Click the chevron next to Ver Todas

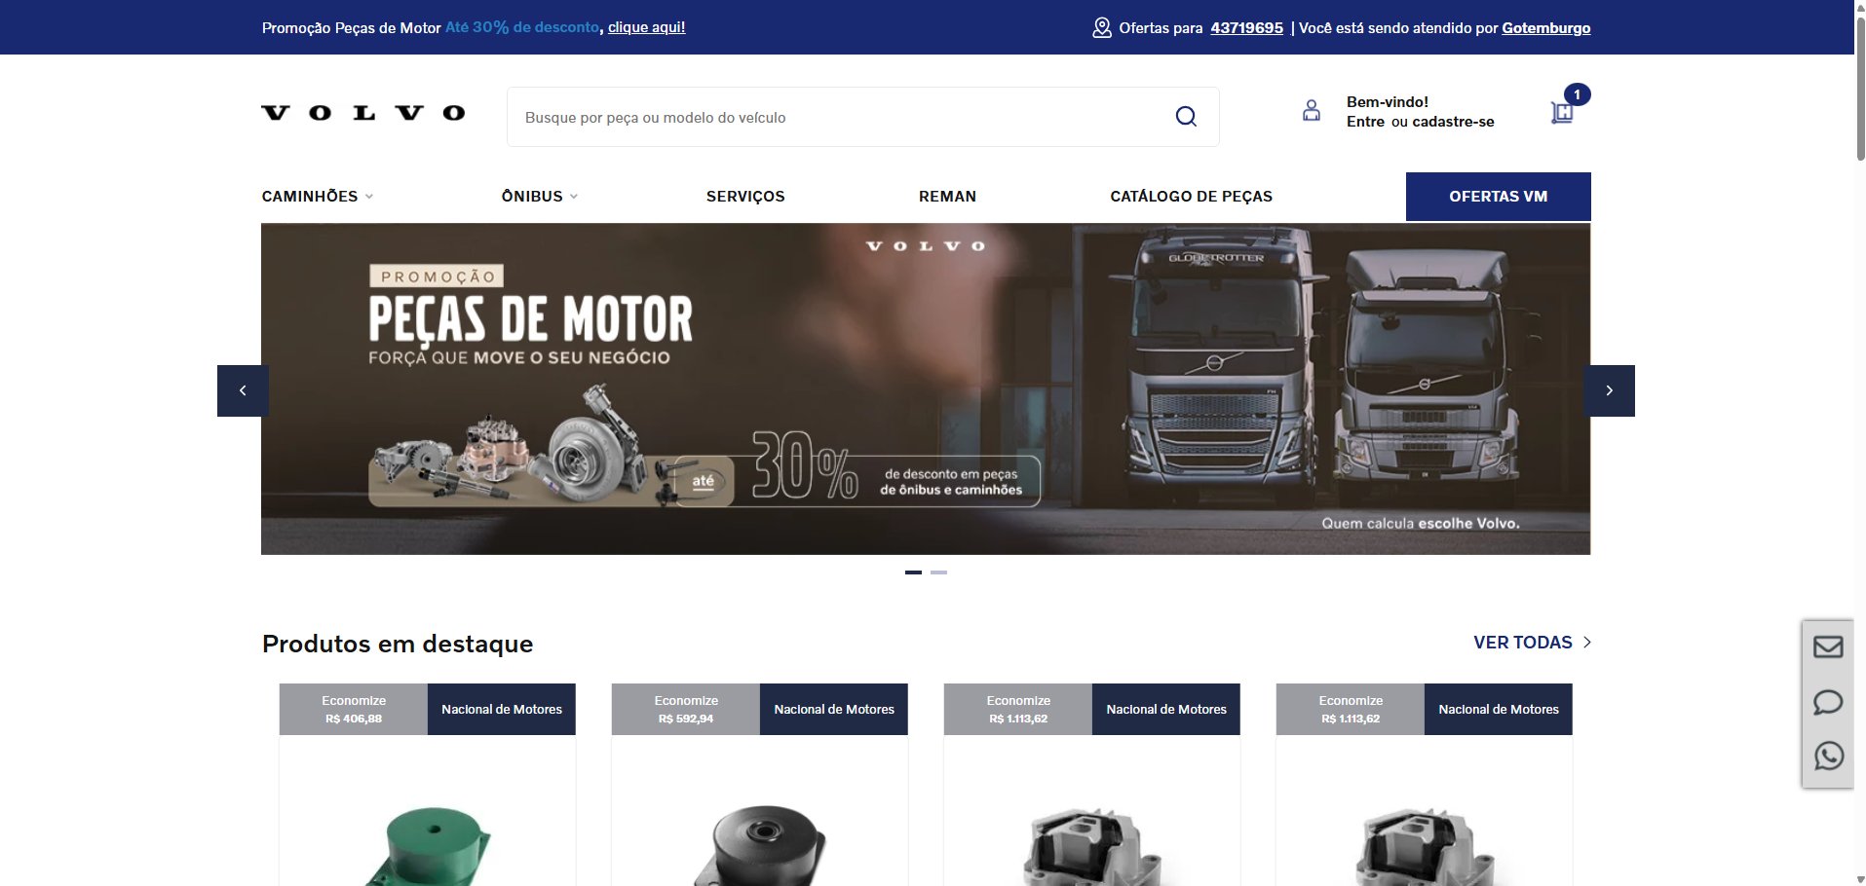point(1587,643)
